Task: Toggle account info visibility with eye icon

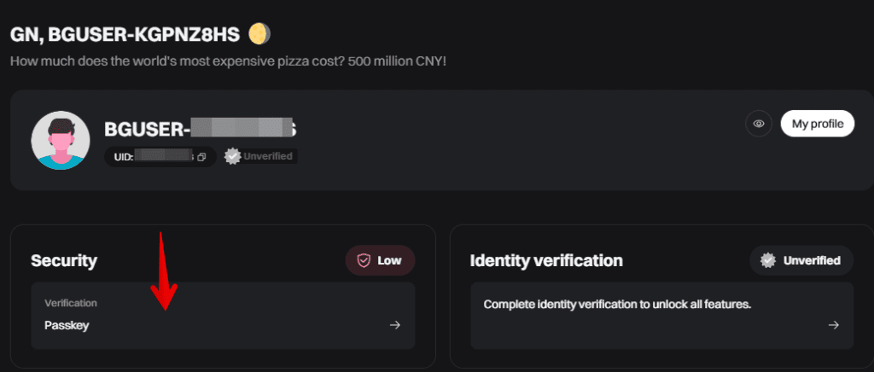Action: pyautogui.click(x=758, y=124)
